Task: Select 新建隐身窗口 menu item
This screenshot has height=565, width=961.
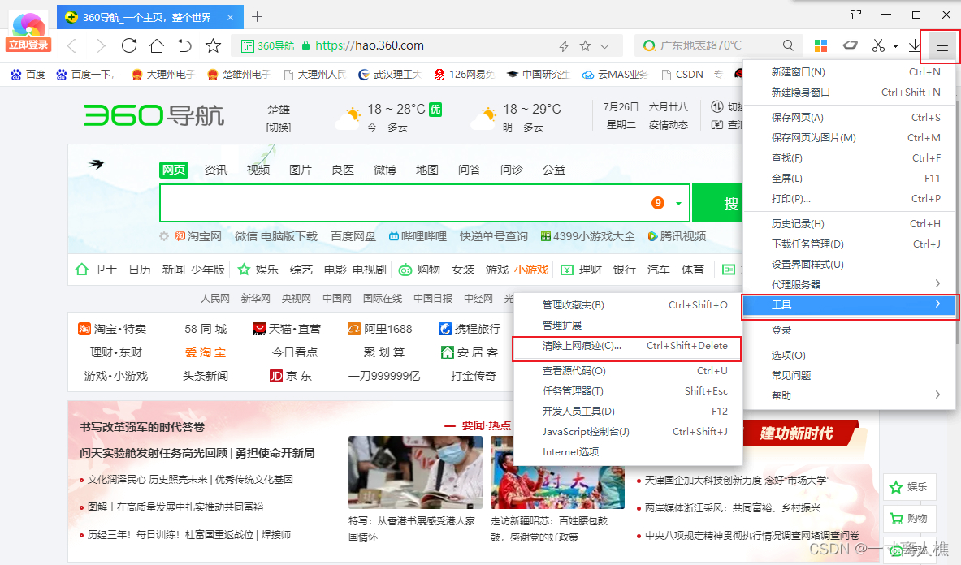Action: click(849, 93)
